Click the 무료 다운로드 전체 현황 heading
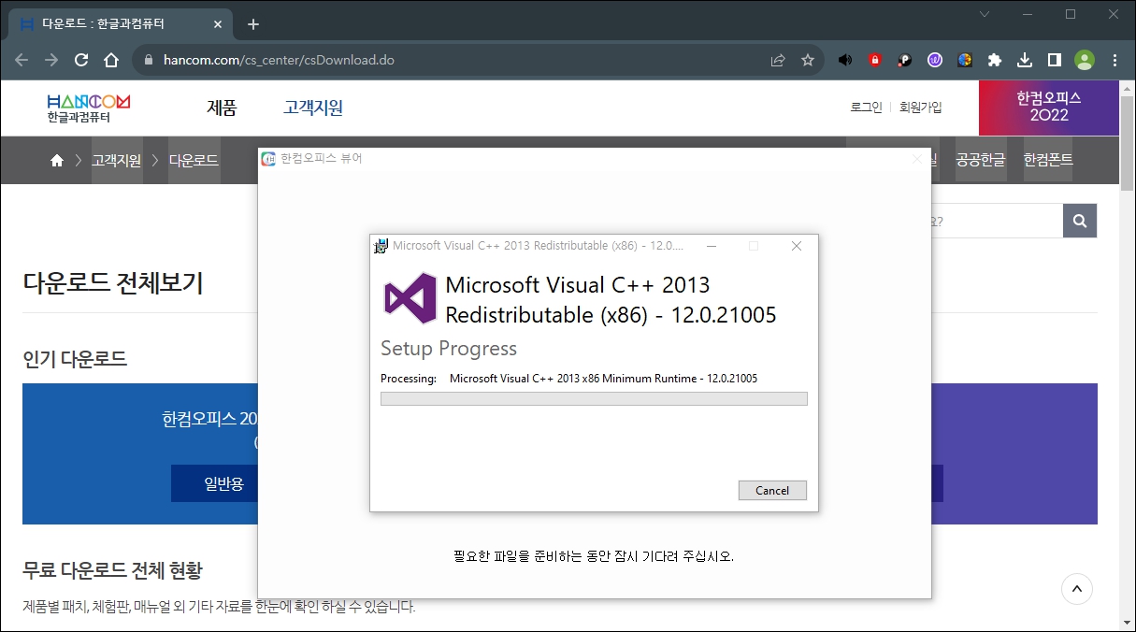The image size is (1136, 632). [x=112, y=570]
